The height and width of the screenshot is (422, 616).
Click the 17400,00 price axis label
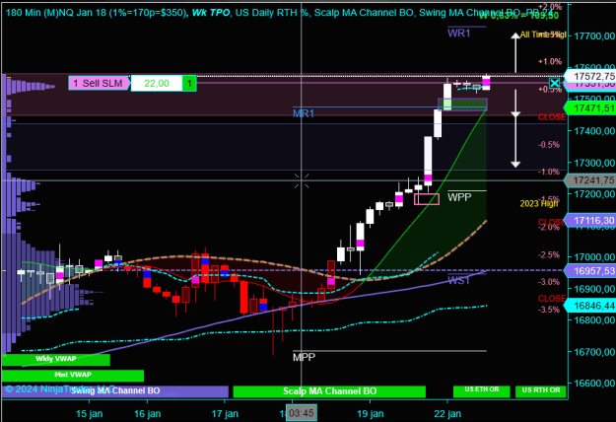point(594,131)
